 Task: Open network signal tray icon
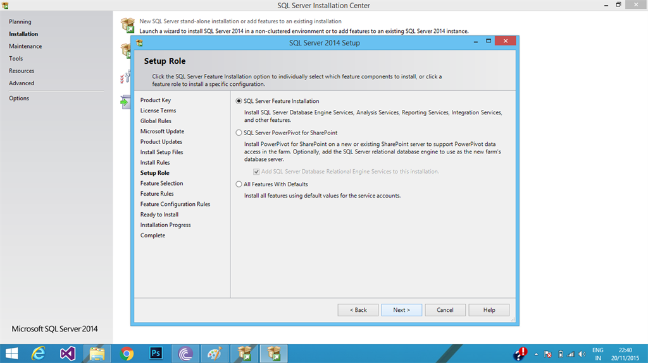[x=571, y=354]
